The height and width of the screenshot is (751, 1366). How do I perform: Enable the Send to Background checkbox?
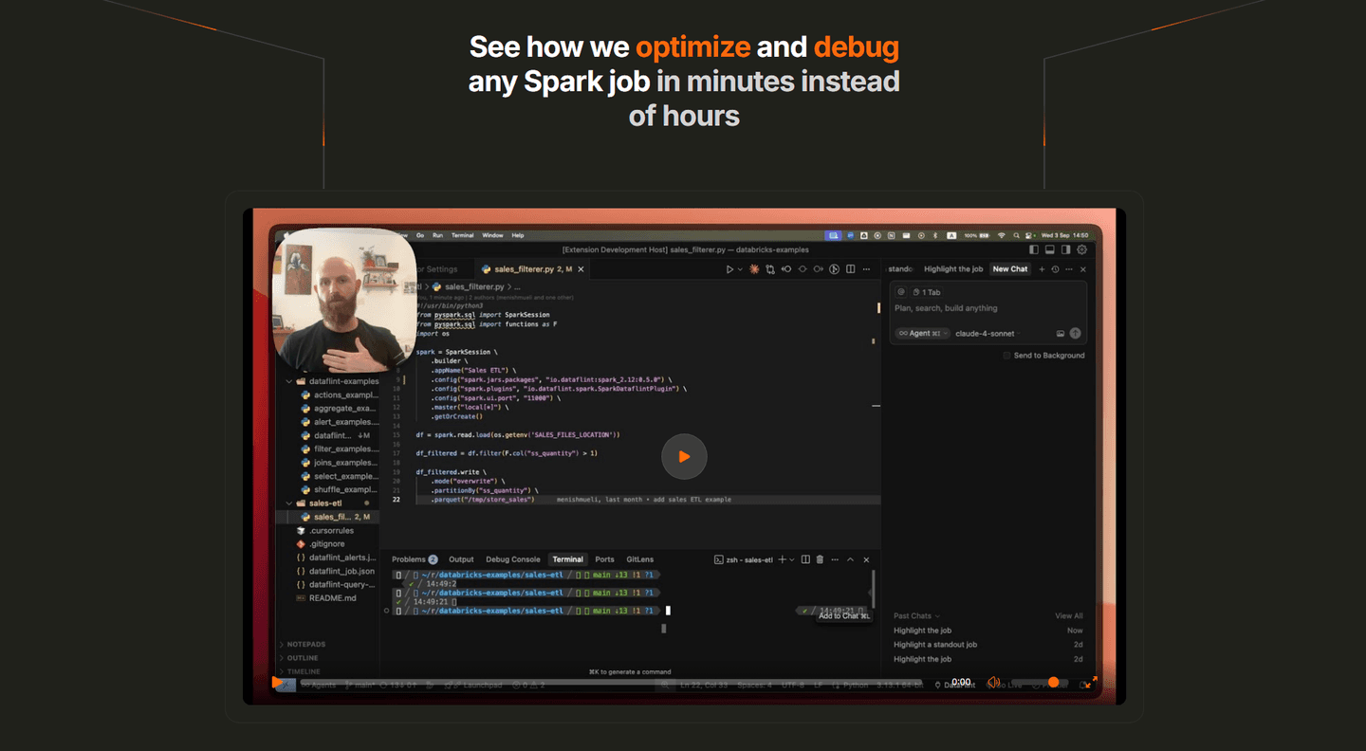(x=1006, y=356)
